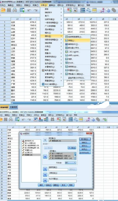
Task: Click the print icon in the window with the Analyze menu open
Action: tap(15, 10)
